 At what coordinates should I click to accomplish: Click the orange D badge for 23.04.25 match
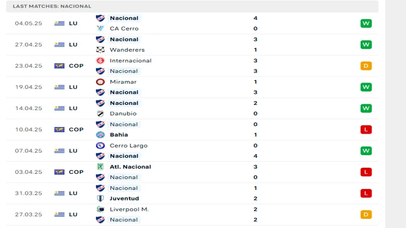click(x=366, y=66)
